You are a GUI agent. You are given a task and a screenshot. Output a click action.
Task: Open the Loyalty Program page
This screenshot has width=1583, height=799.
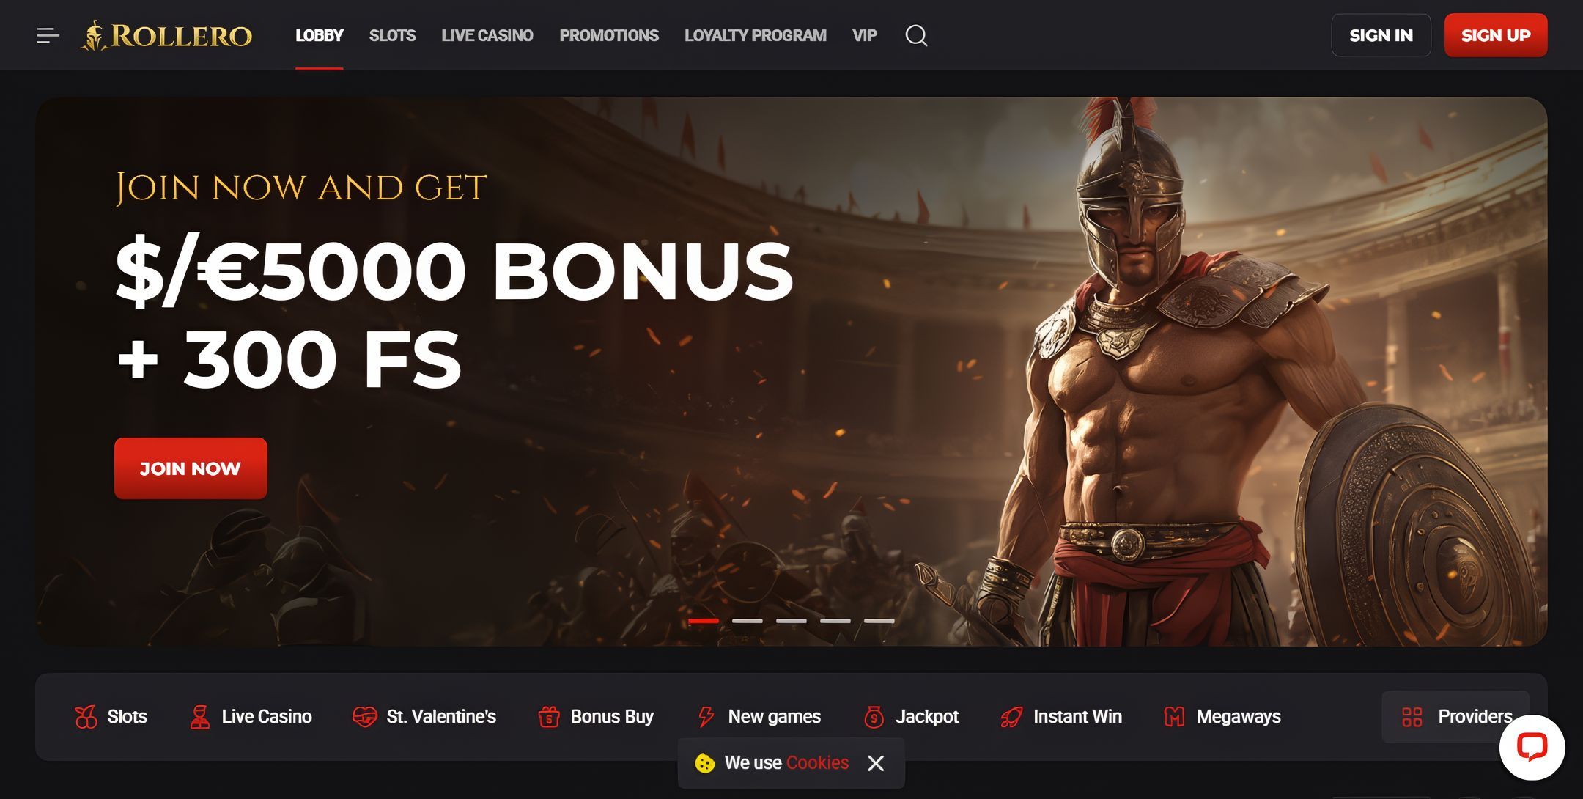point(756,35)
